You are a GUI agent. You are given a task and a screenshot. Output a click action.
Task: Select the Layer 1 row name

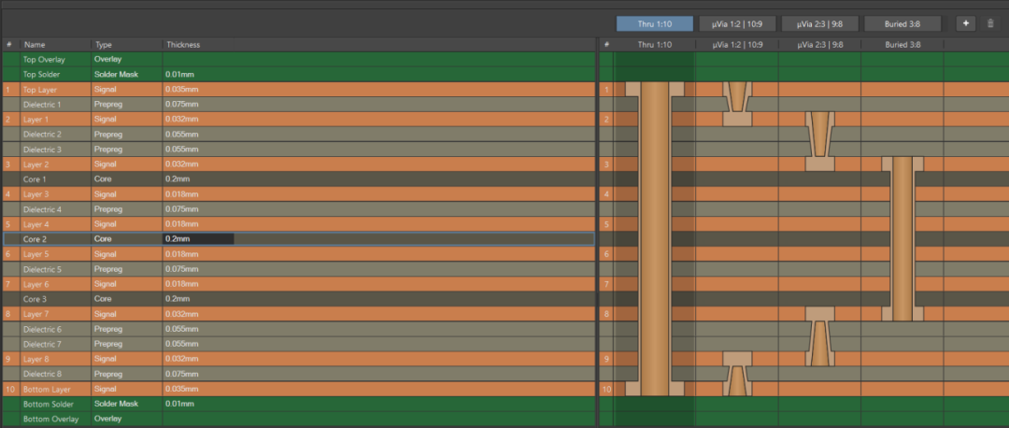coord(36,119)
